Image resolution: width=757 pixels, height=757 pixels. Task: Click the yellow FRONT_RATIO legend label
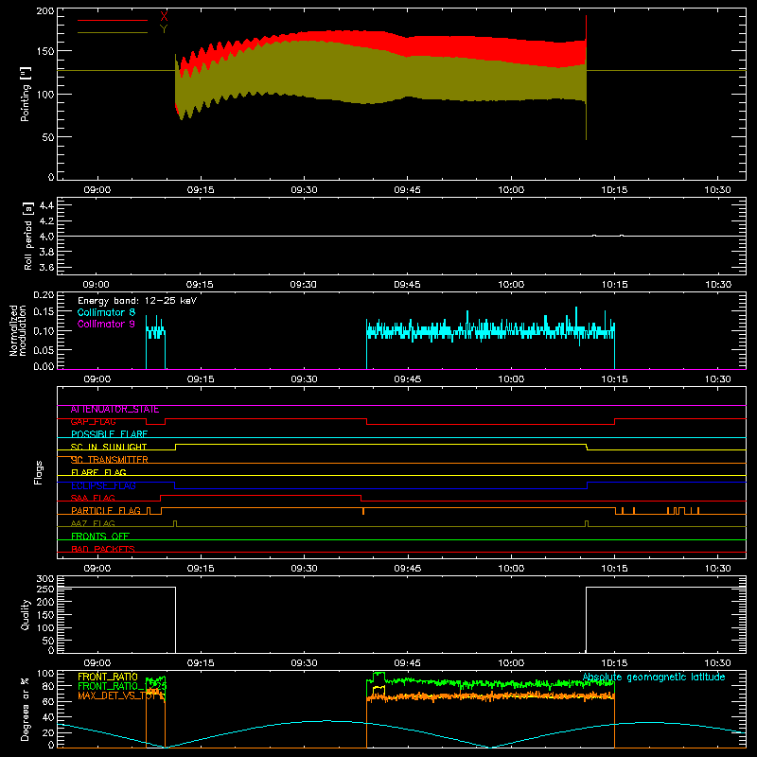[x=108, y=677]
